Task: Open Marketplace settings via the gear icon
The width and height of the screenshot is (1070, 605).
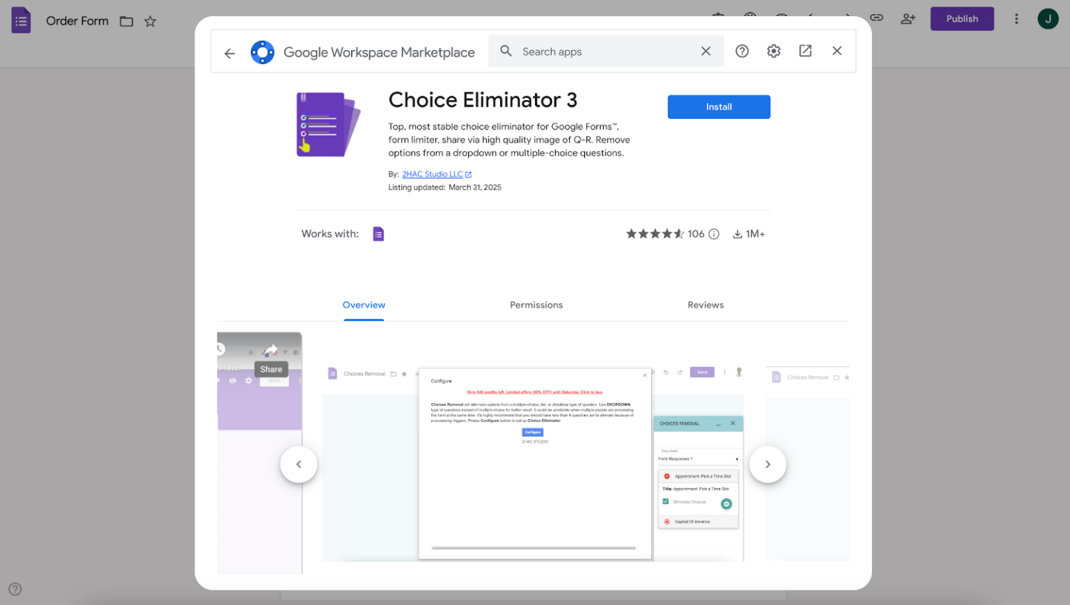Action: click(x=773, y=51)
